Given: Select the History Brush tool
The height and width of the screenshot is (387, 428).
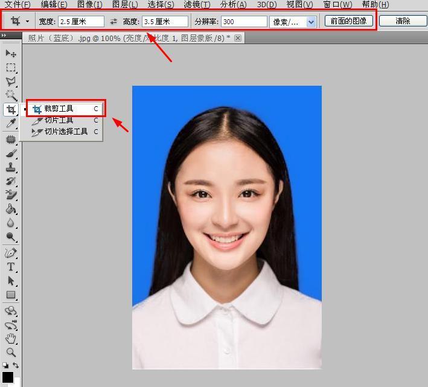Looking at the screenshot, I should (x=11, y=181).
